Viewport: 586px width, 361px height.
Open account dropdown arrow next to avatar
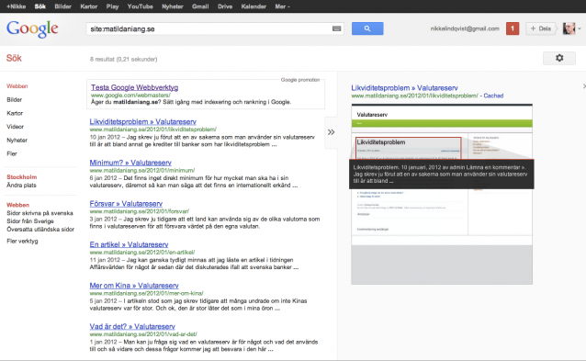pyautogui.click(x=580, y=28)
